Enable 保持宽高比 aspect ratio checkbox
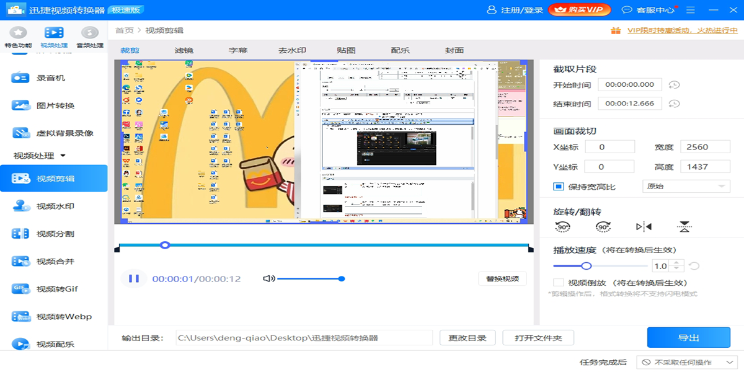Screen dimensions: 744x372 559,187
